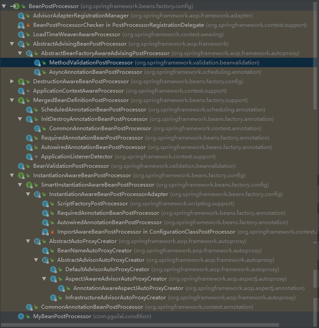Select LoadTimeWeaverAwareProcessor text label
The image size is (319, 328).
[77, 34]
